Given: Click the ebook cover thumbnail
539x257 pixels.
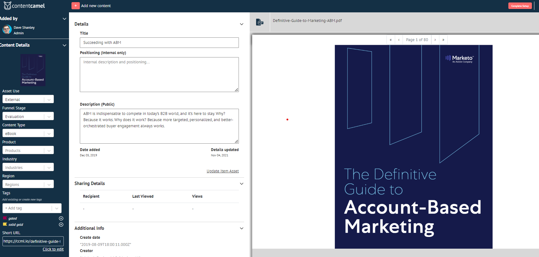Looking at the screenshot, I should tap(33, 70).
